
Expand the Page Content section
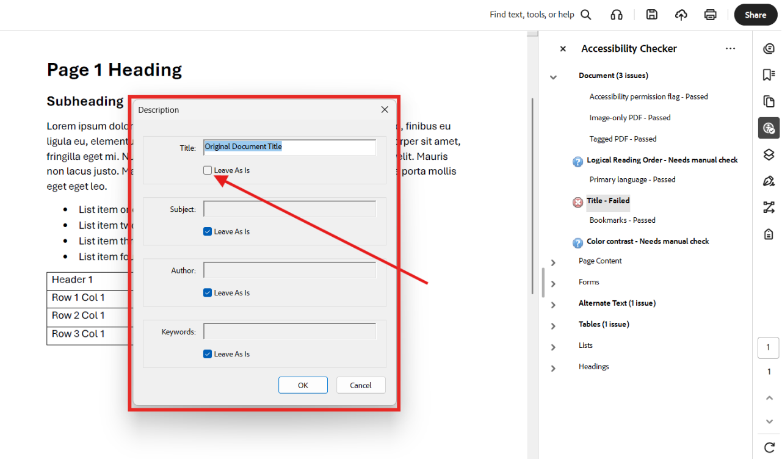click(553, 262)
